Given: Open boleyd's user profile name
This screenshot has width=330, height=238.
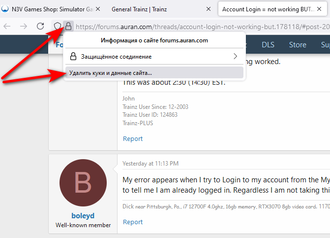Looking at the screenshot, I should (x=83, y=216).
